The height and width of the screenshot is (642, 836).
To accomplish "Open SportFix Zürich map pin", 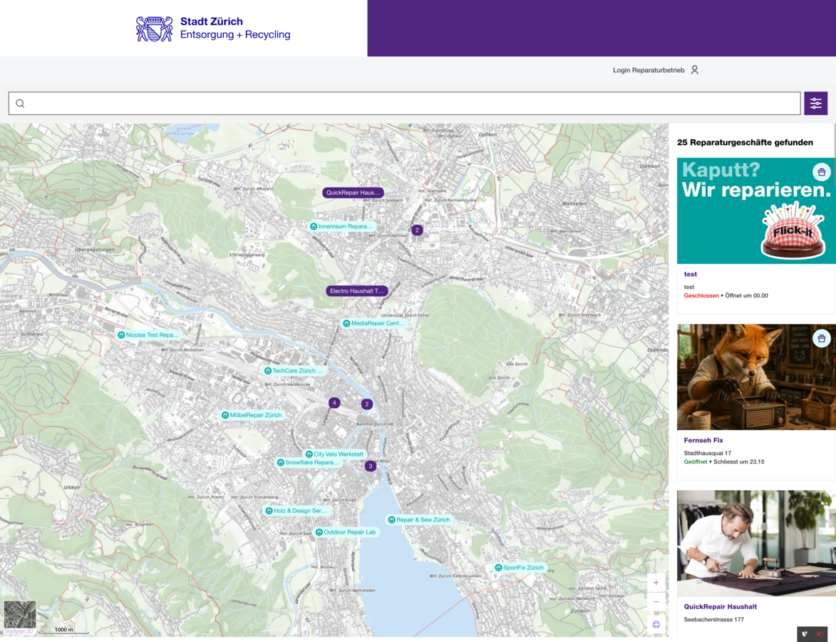I will click(x=520, y=568).
